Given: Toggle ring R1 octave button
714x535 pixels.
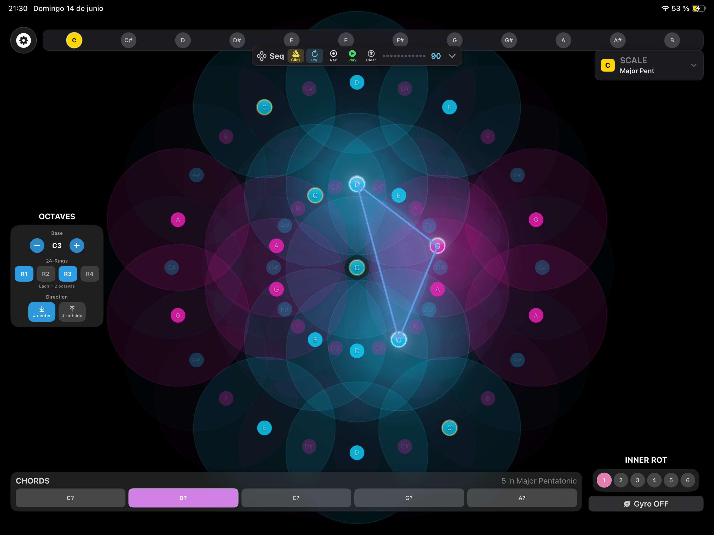Looking at the screenshot, I should (24, 274).
